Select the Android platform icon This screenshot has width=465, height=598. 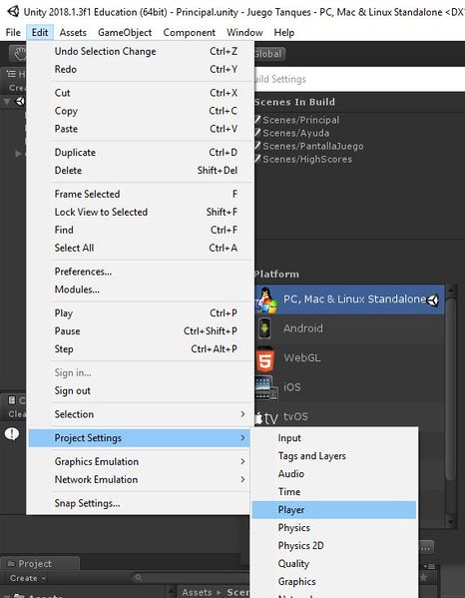pos(264,328)
